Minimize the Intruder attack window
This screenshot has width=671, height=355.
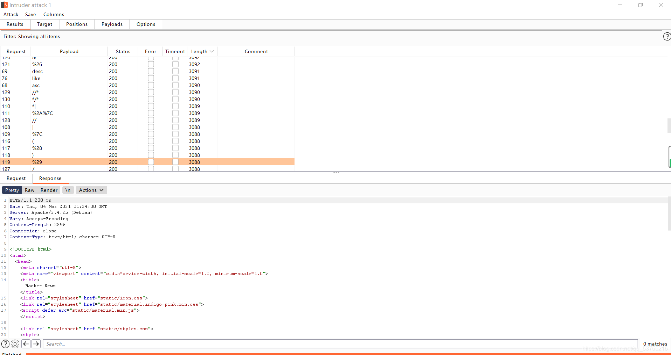click(x=620, y=5)
